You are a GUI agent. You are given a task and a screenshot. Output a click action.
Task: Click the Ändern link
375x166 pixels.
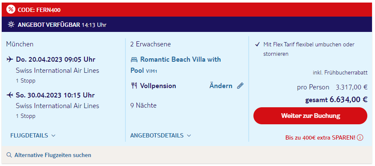[x=221, y=86]
